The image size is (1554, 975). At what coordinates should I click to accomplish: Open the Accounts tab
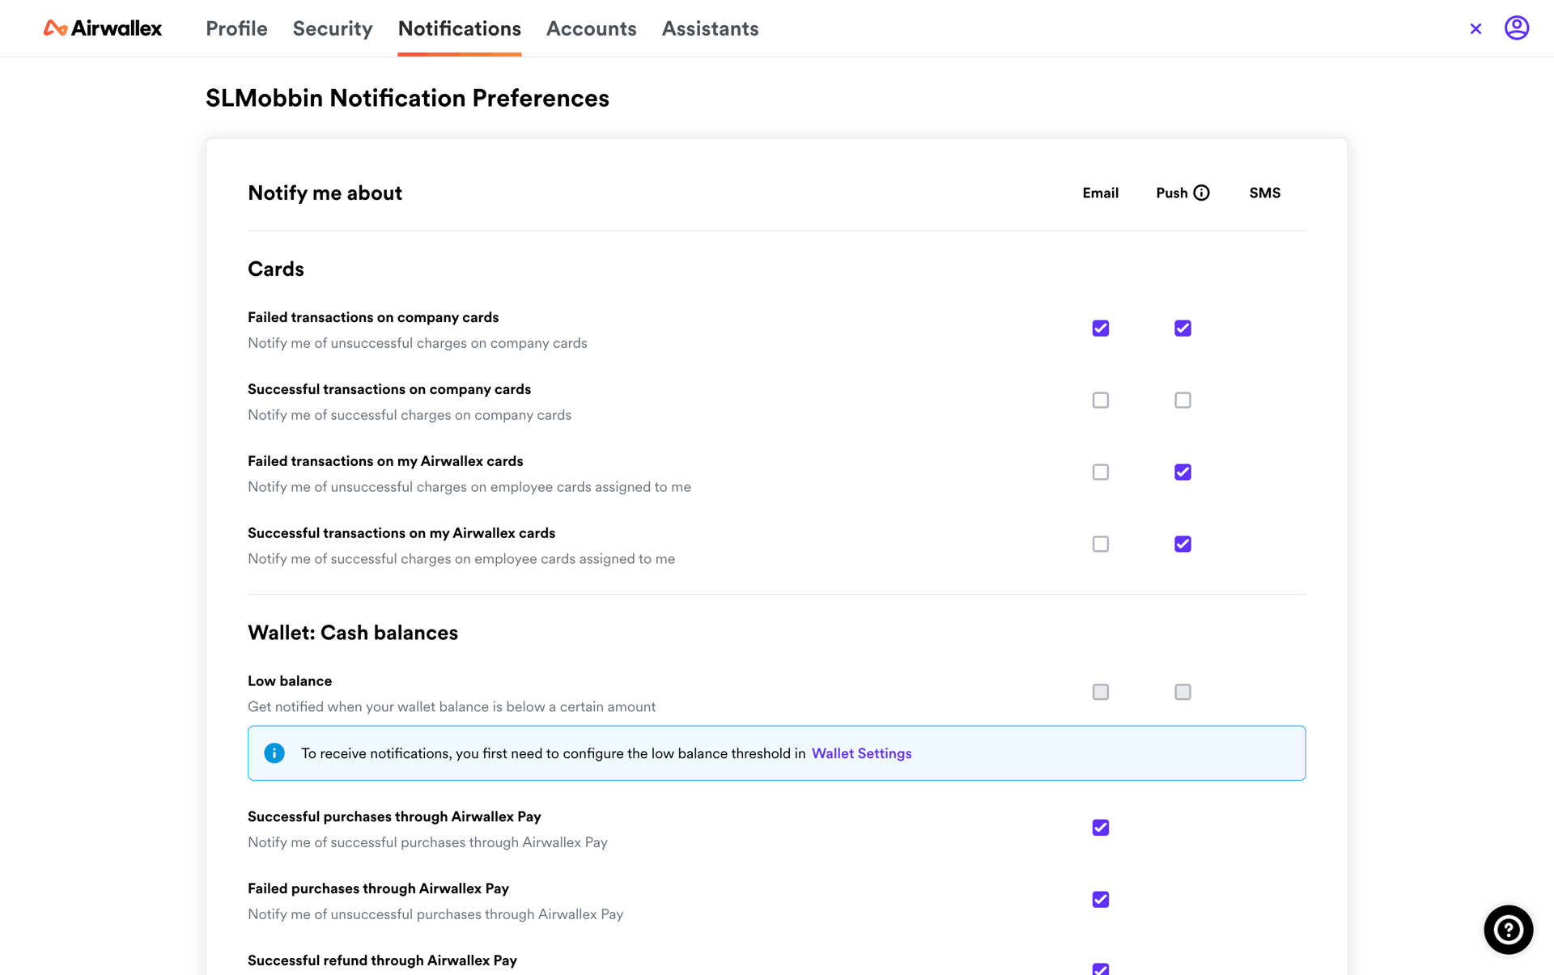coord(592,29)
